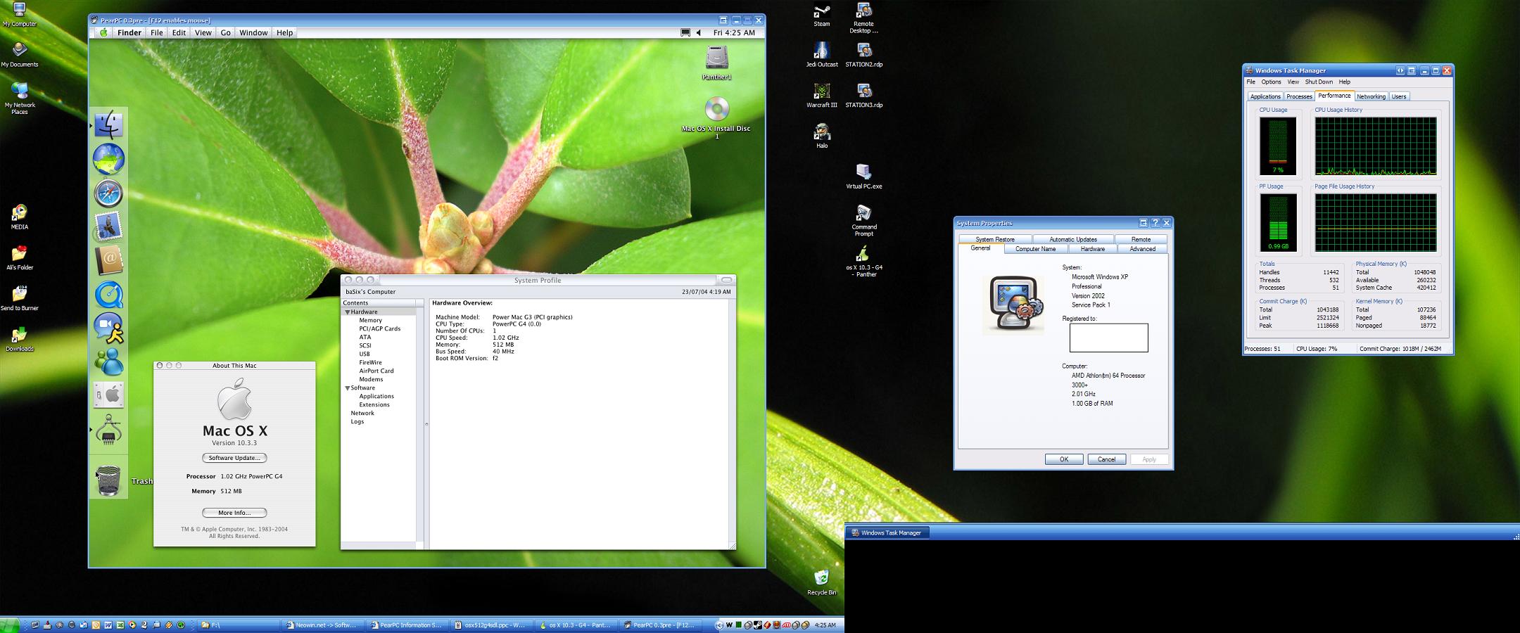Collapse the Software section in System Profile

348,388
